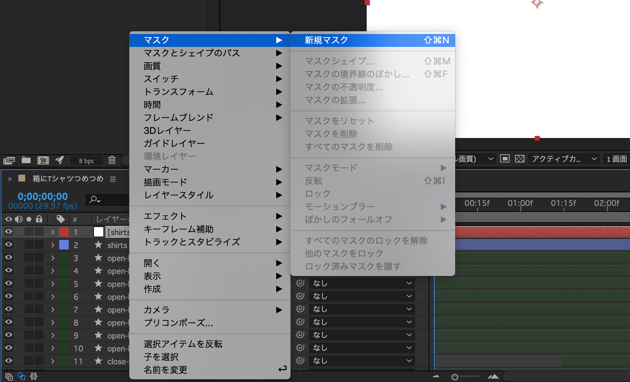Select 名前を変更 menu entry
Image resolution: width=630 pixels, height=382 pixels.
tap(210, 370)
